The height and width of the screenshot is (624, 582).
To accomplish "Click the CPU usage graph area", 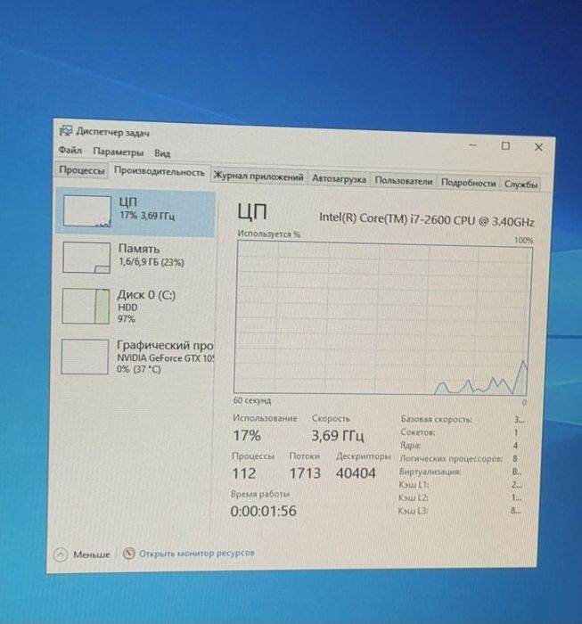I will [x=383, y=319].
